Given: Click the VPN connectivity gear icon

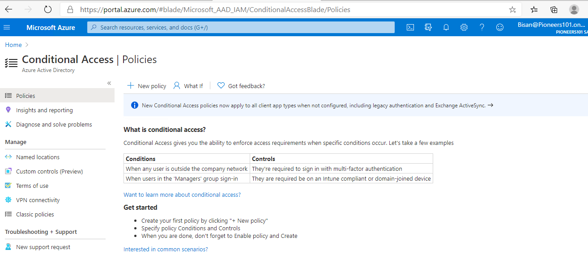Looking at the screenshot, I should click(x=8, y=200).
